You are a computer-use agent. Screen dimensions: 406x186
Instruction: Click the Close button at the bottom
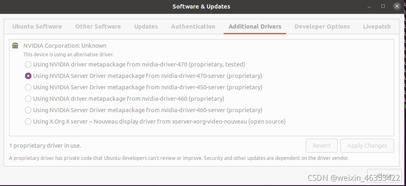point(384,176)
